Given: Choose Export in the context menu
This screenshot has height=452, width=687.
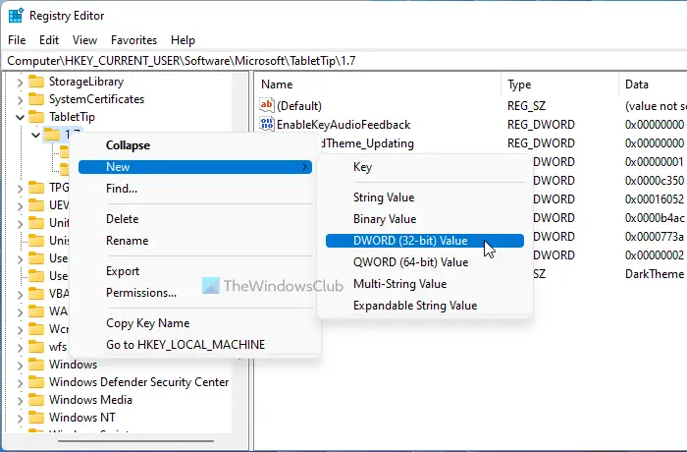Looking at the screenshot, I should (x=195, y=271).
